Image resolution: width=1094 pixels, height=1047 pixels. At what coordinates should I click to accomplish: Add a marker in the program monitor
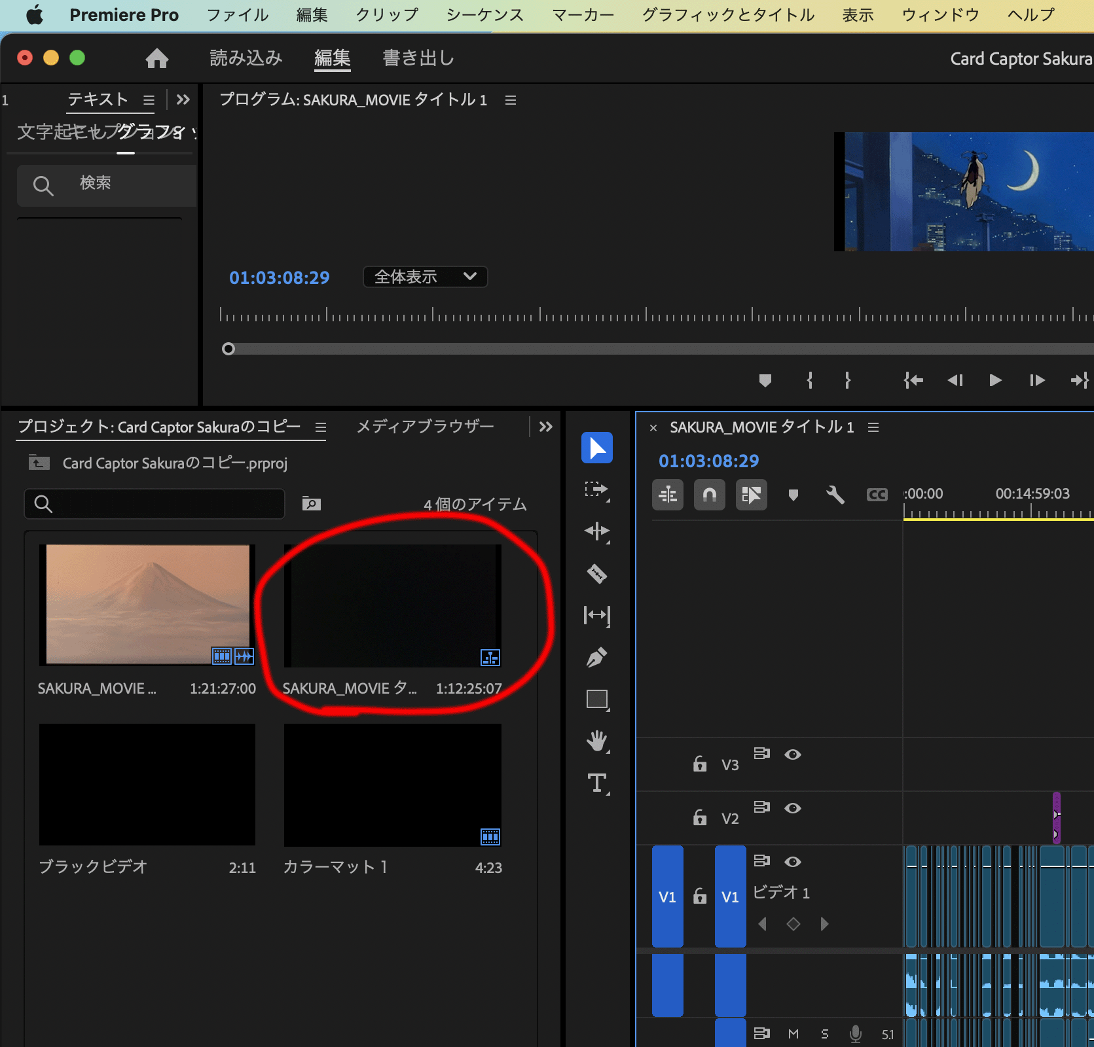[765, 380]
